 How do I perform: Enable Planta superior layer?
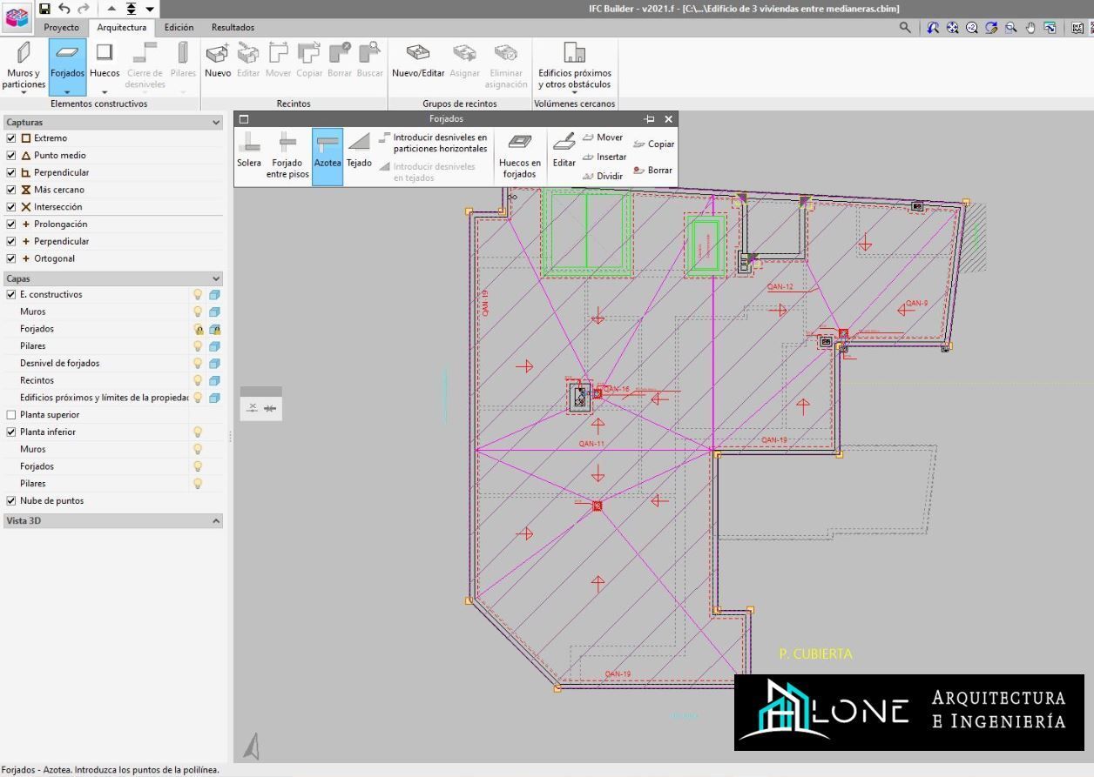[x=11, y=415]
